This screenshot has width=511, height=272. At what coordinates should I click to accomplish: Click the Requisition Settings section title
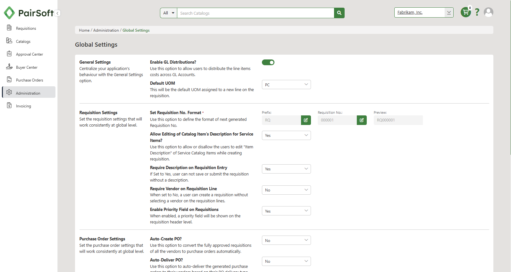[98, 113]
